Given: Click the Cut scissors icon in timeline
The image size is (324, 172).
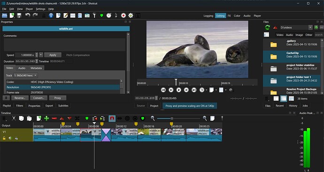Looking at the screenshot, I should tap(14, 118).
